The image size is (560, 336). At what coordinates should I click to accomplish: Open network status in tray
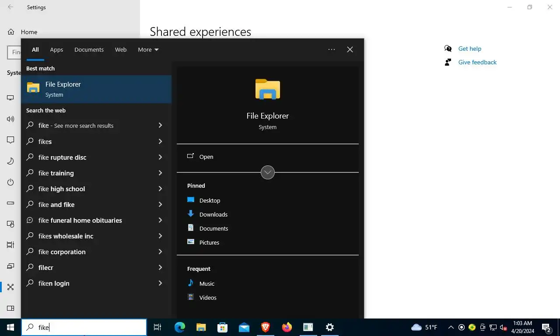[x=493, y=327]
